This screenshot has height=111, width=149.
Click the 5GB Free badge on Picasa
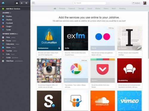(84, 60)
